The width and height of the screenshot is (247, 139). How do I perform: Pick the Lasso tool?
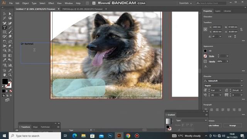[x=10, y=19]
